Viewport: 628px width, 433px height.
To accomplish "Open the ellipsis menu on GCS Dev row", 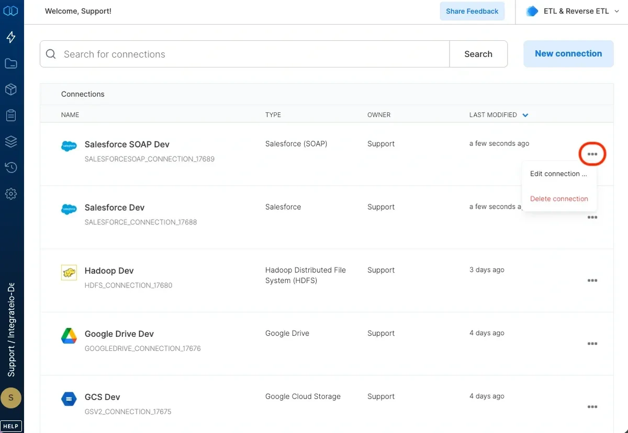I will coord(592,406).
